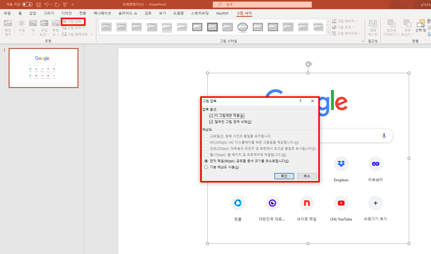Screen dimensions: 431x254
Task: Open the Customize Quick Access Toolbar dropdown
Action: click(73, 4)
